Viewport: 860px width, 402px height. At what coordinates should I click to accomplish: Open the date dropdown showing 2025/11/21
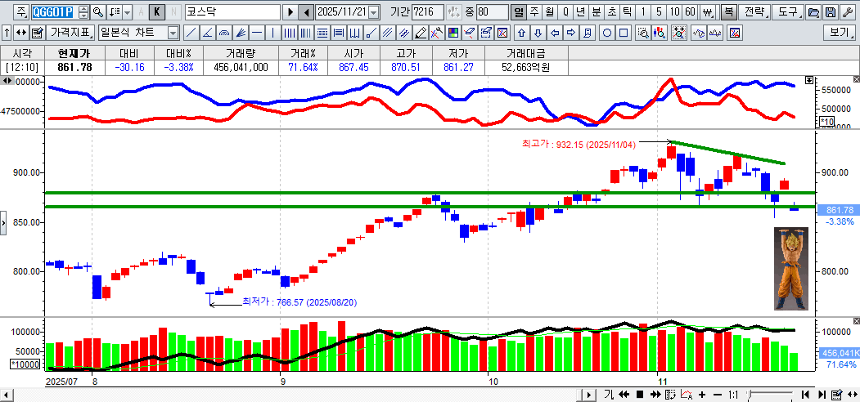[x=374, y=12]
